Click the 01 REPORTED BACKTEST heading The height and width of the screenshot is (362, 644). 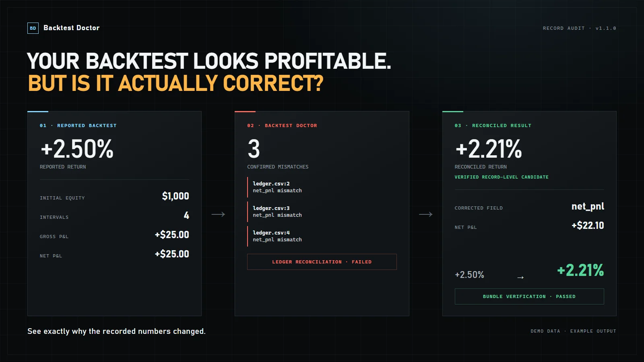[x=78, y=125]
